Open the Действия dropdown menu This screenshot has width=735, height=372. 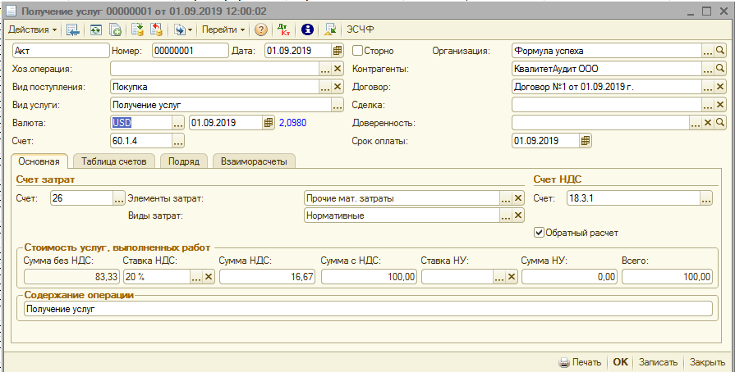coord(33,29)
